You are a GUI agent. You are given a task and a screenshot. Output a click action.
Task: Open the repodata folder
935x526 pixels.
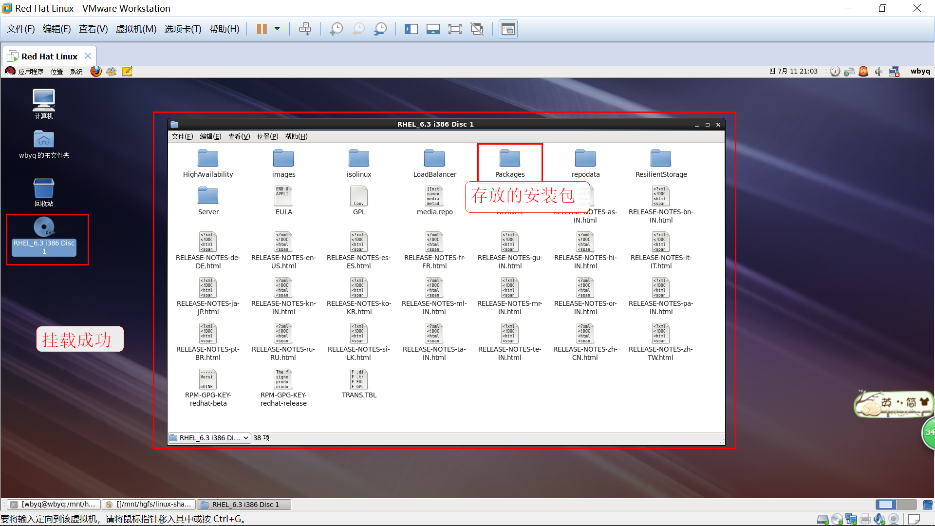585,159
